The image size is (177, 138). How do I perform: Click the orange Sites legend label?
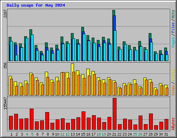tap(173, 90)
